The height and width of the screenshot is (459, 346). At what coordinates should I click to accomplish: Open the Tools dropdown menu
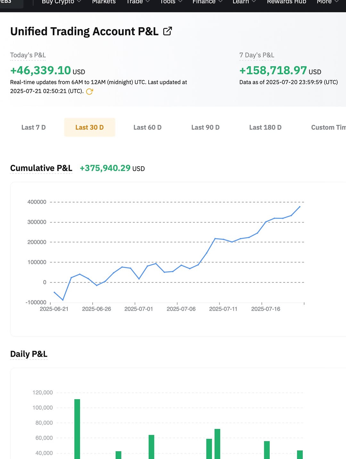tap(171, 2)
